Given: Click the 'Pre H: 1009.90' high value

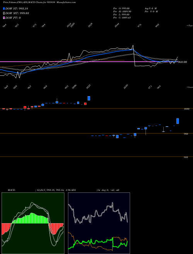Looking at the screenshot, I should (122, 12).
